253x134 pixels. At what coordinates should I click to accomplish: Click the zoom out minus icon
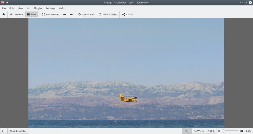click(x=219, y=131)
